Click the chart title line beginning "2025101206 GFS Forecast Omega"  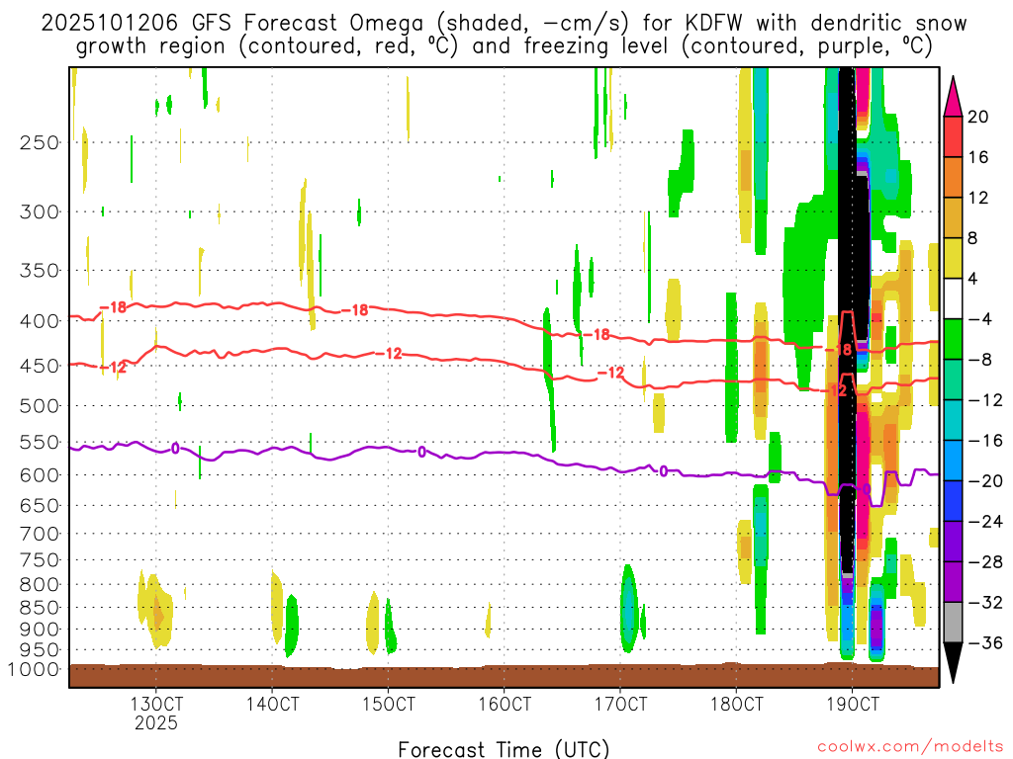pos(504,24)
